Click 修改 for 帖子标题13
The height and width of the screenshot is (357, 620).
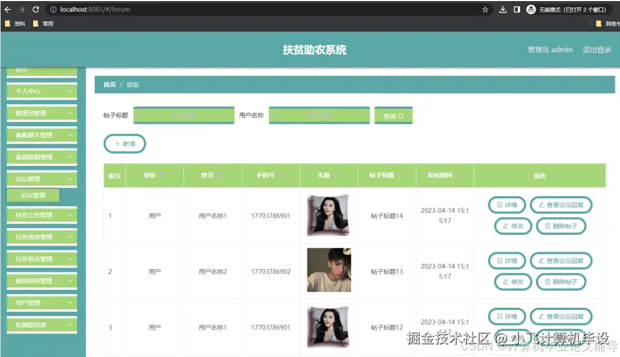(x=513, y=281)
